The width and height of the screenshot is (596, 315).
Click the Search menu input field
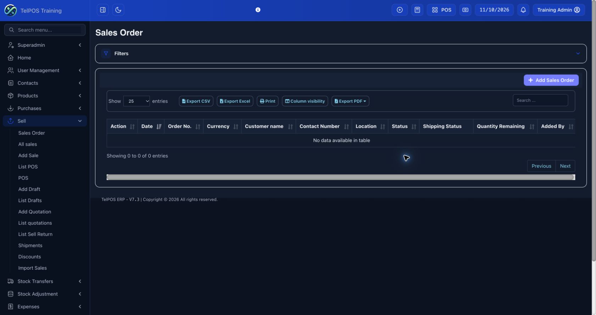click(x=45, y=30)
